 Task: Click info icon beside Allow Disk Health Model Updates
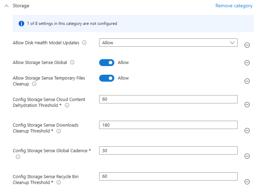(84, 43)
